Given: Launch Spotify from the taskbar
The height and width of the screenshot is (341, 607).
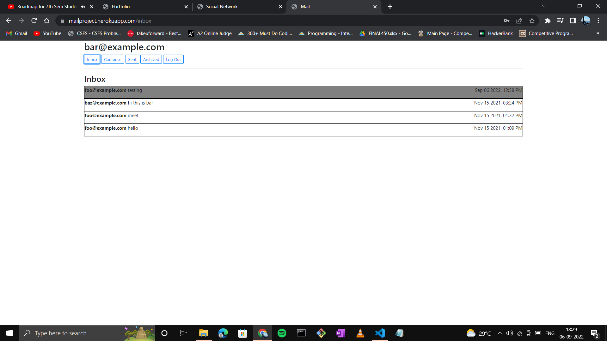Looking at the screenshot, I should pyautogui.click(x=281, y=333).
